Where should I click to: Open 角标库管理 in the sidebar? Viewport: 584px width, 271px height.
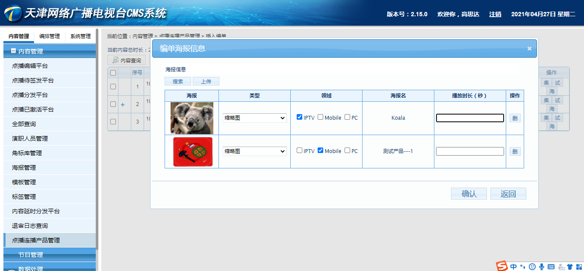click(x=50, y=153)
